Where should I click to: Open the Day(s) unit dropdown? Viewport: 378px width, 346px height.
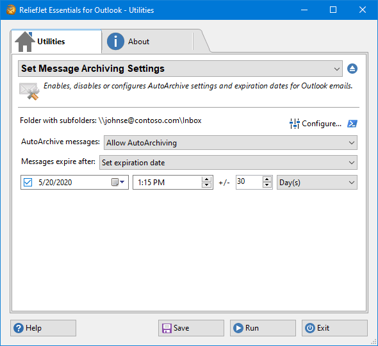tap(317, 183)
